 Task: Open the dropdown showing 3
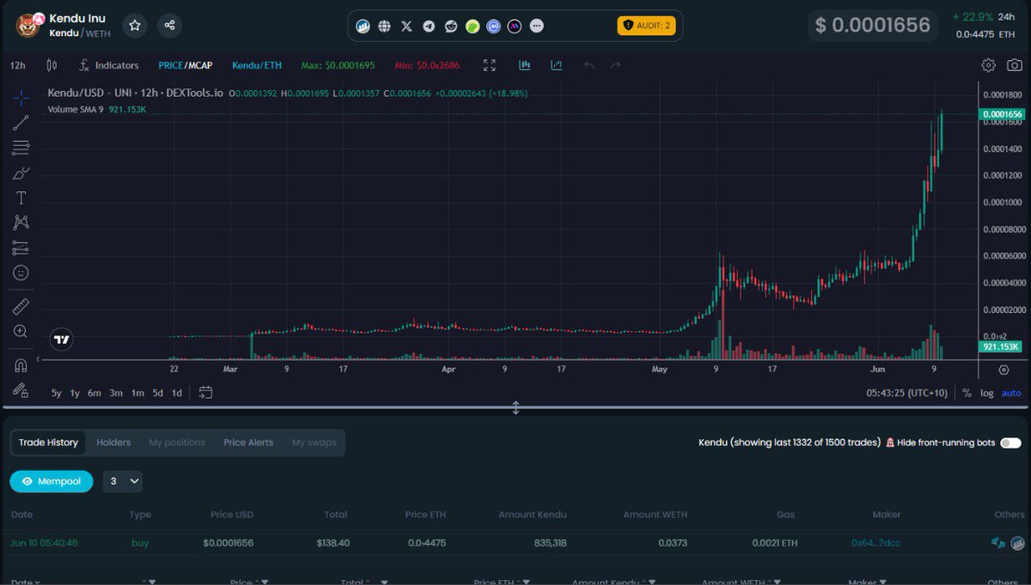point(123,481)
